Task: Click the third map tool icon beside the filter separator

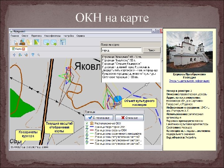Action: coord(26,55)
